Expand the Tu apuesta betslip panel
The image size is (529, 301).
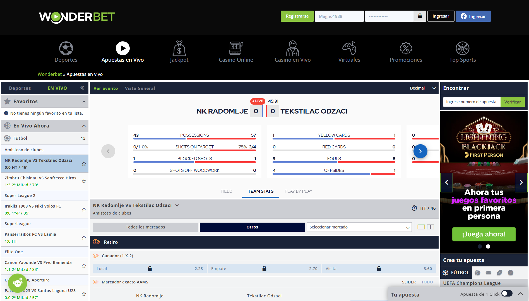(520, 294)
